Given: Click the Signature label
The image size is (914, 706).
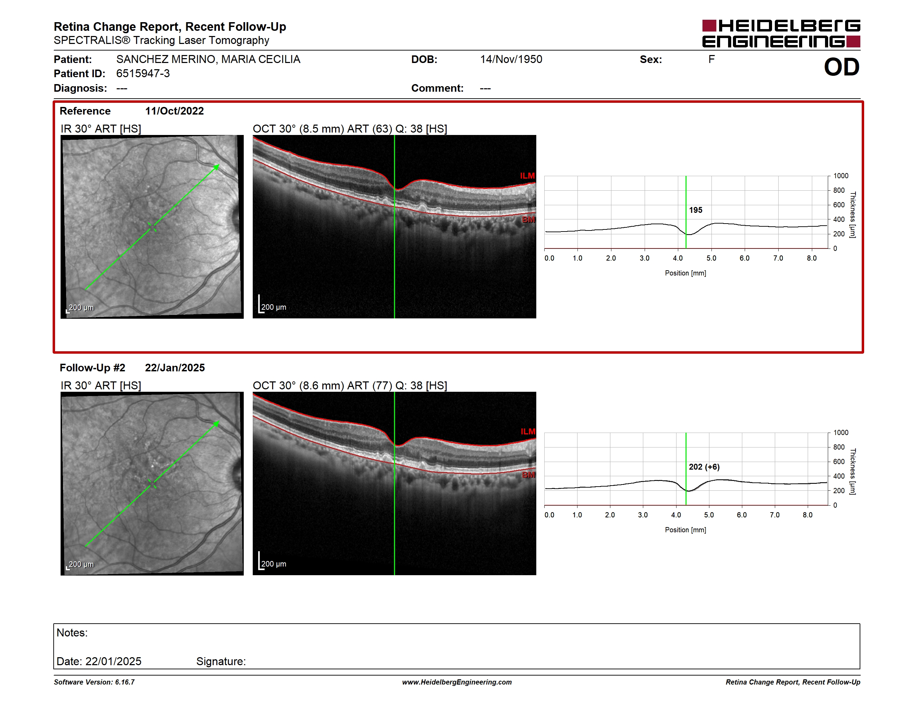Looking at the screenshot, I should (x=221, y=661).
